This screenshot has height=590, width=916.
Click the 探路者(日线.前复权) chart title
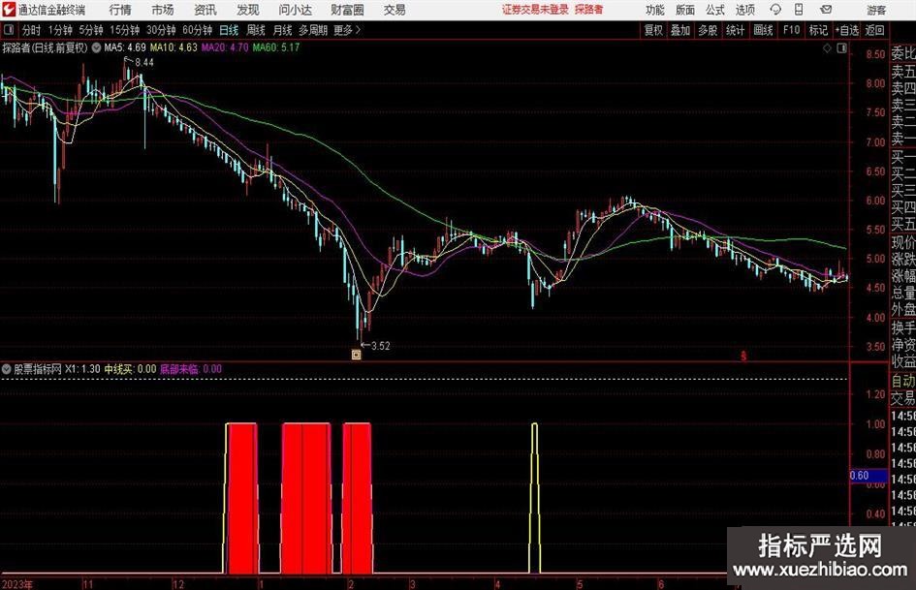click(45, 47)
